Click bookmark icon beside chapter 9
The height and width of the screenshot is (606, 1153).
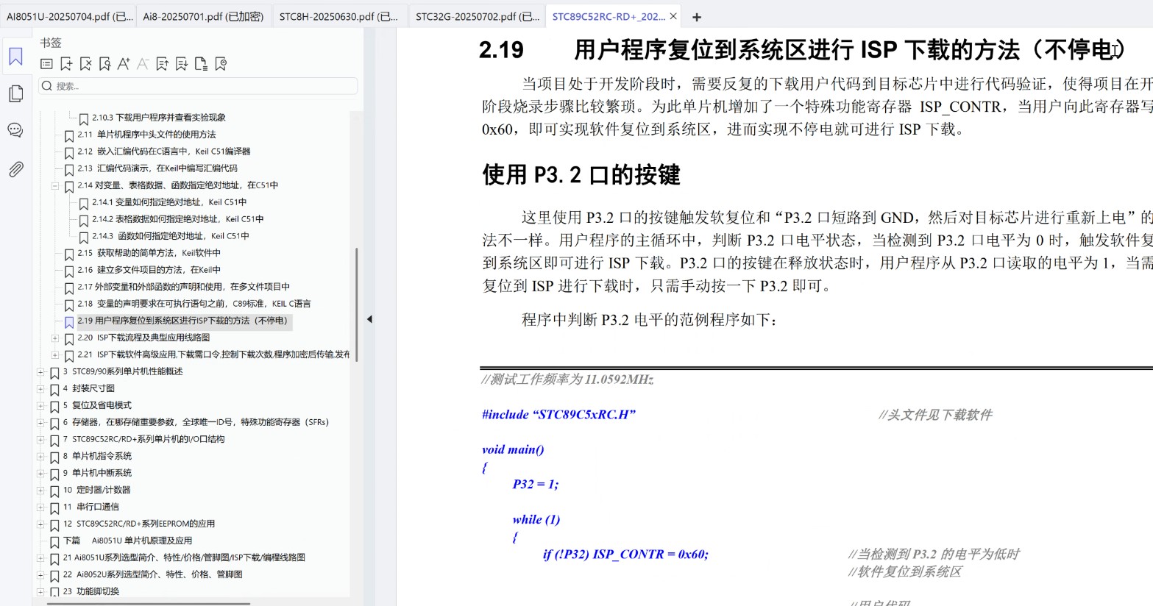[x=54, y=474]
